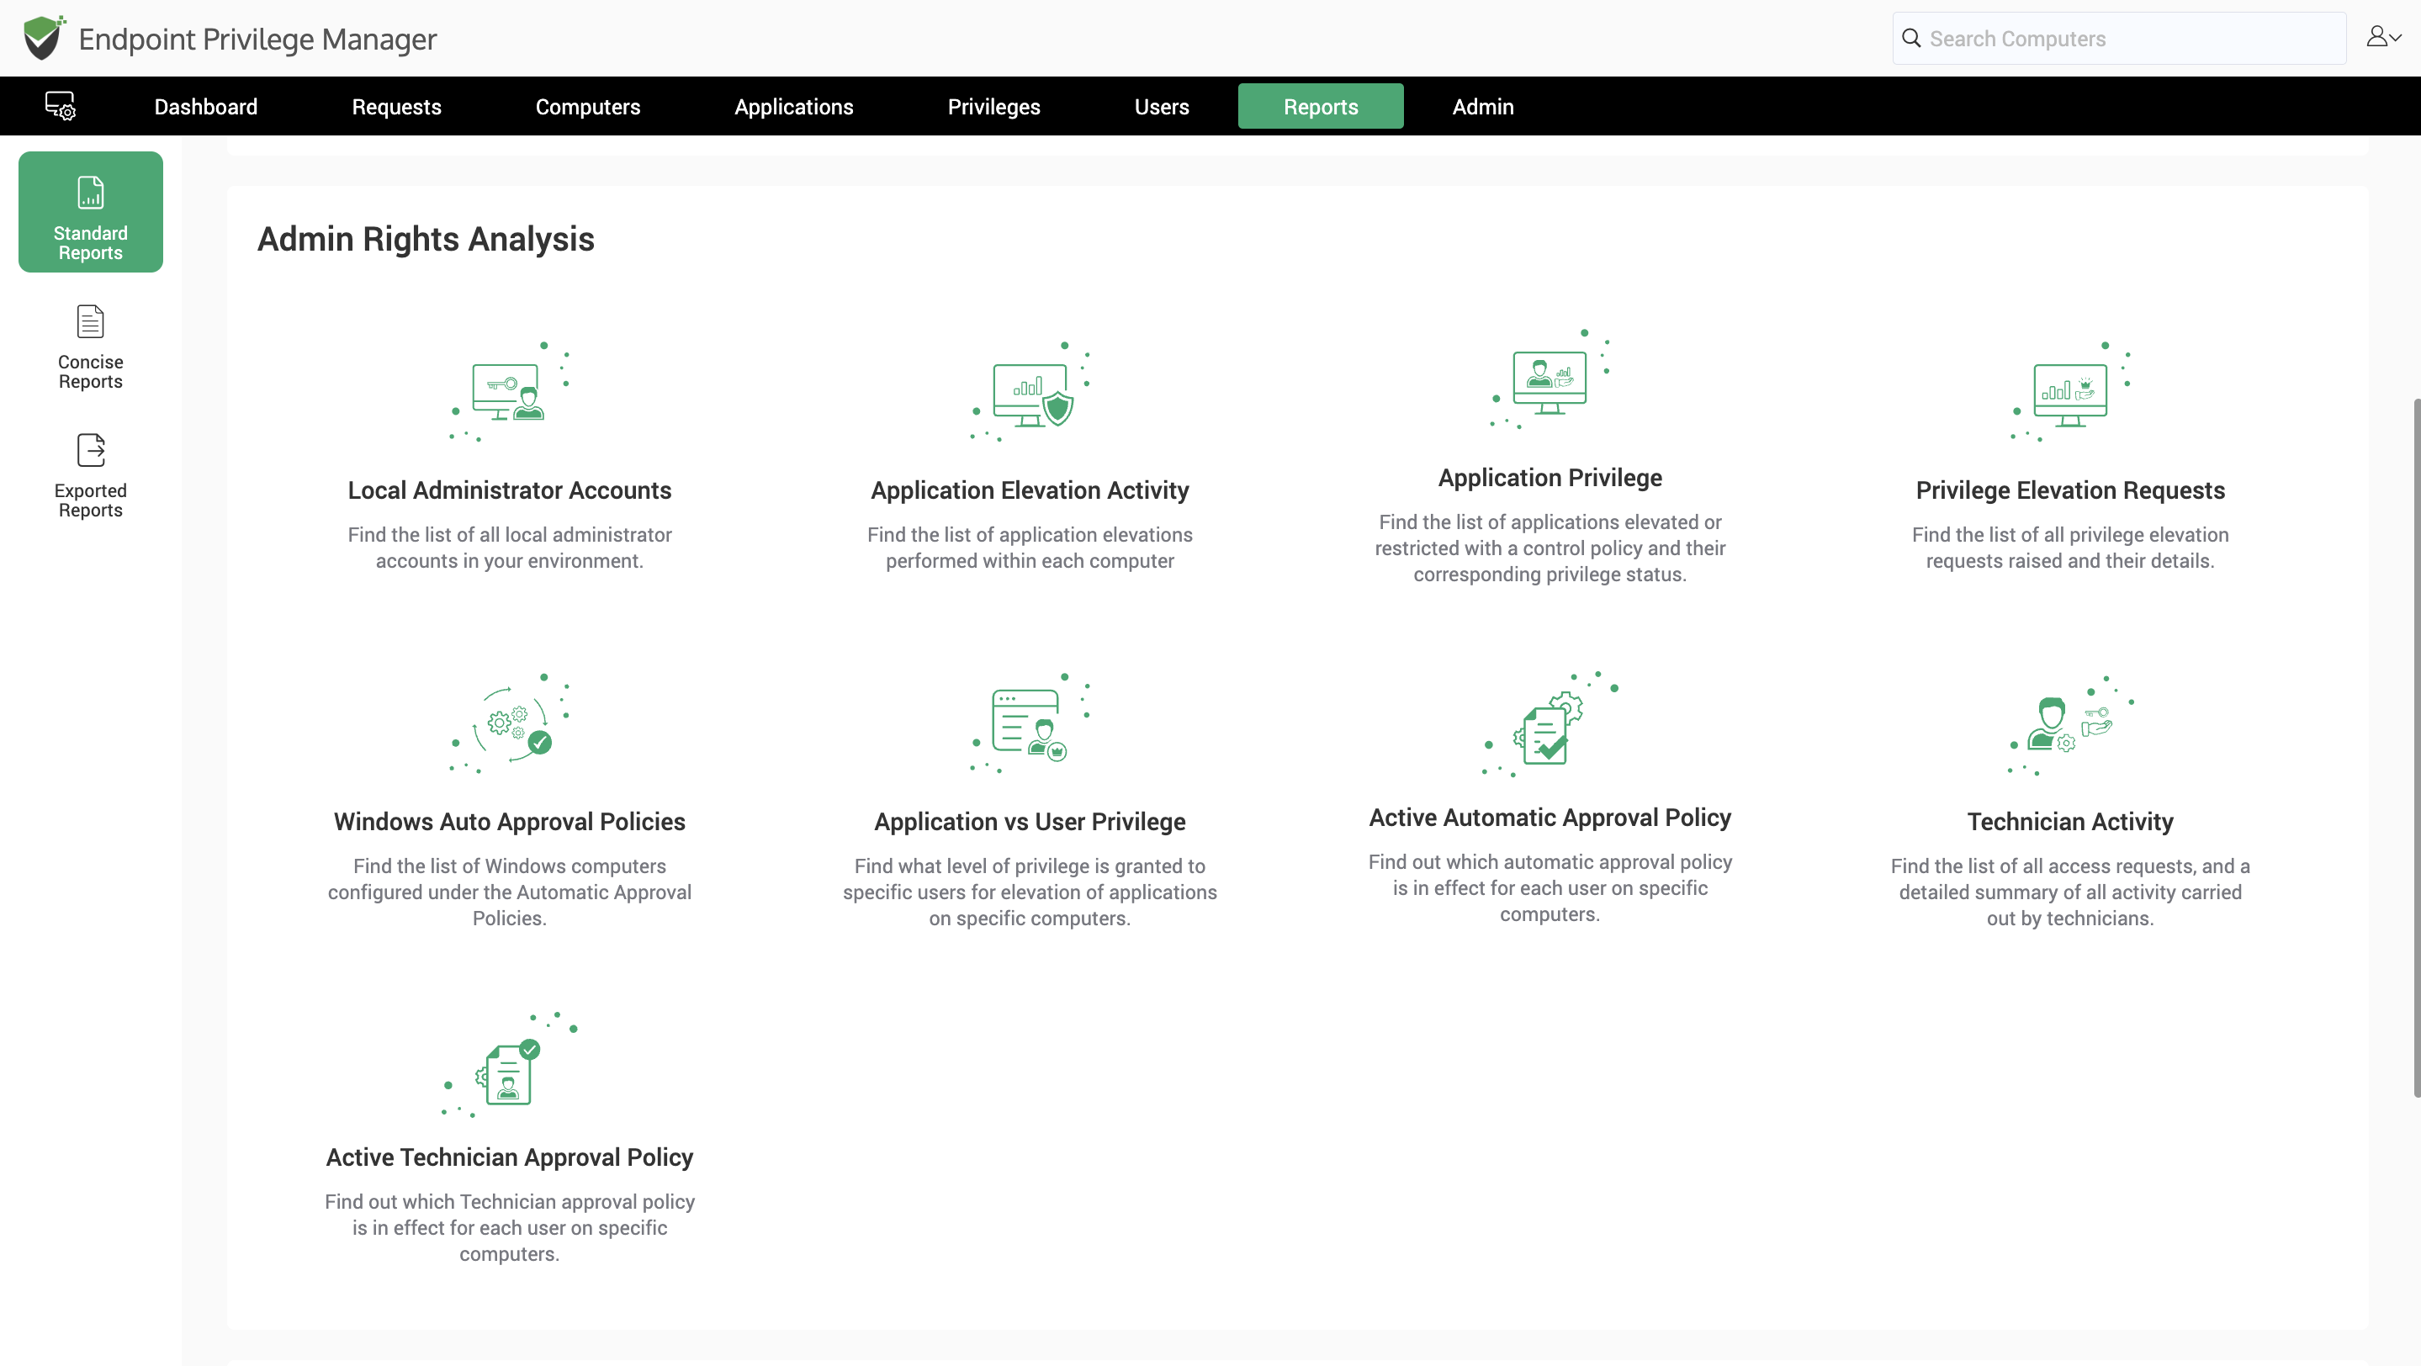The image size is (2421, 1366).
Task: Open the Users tab
Action: coord(1161,106)
